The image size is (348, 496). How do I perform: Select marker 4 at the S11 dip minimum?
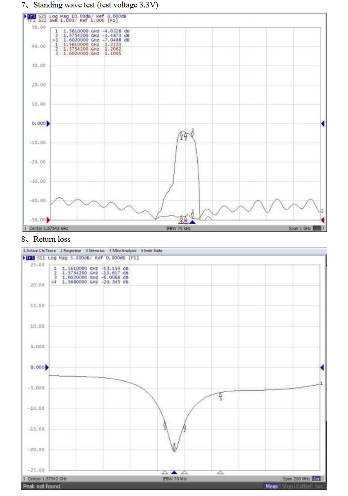click(x=174, y=447)
